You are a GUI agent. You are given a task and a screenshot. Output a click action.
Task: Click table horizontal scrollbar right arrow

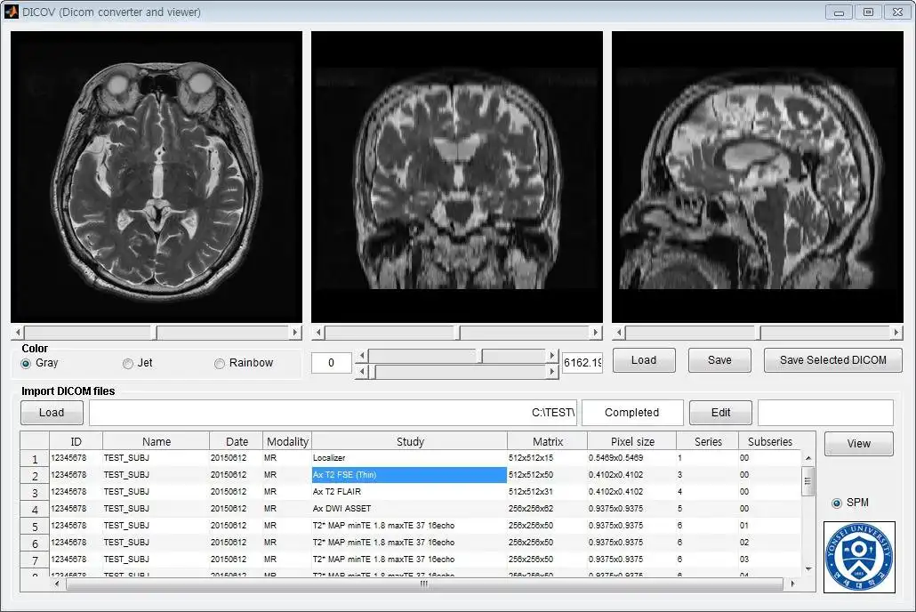pos(792,584)
